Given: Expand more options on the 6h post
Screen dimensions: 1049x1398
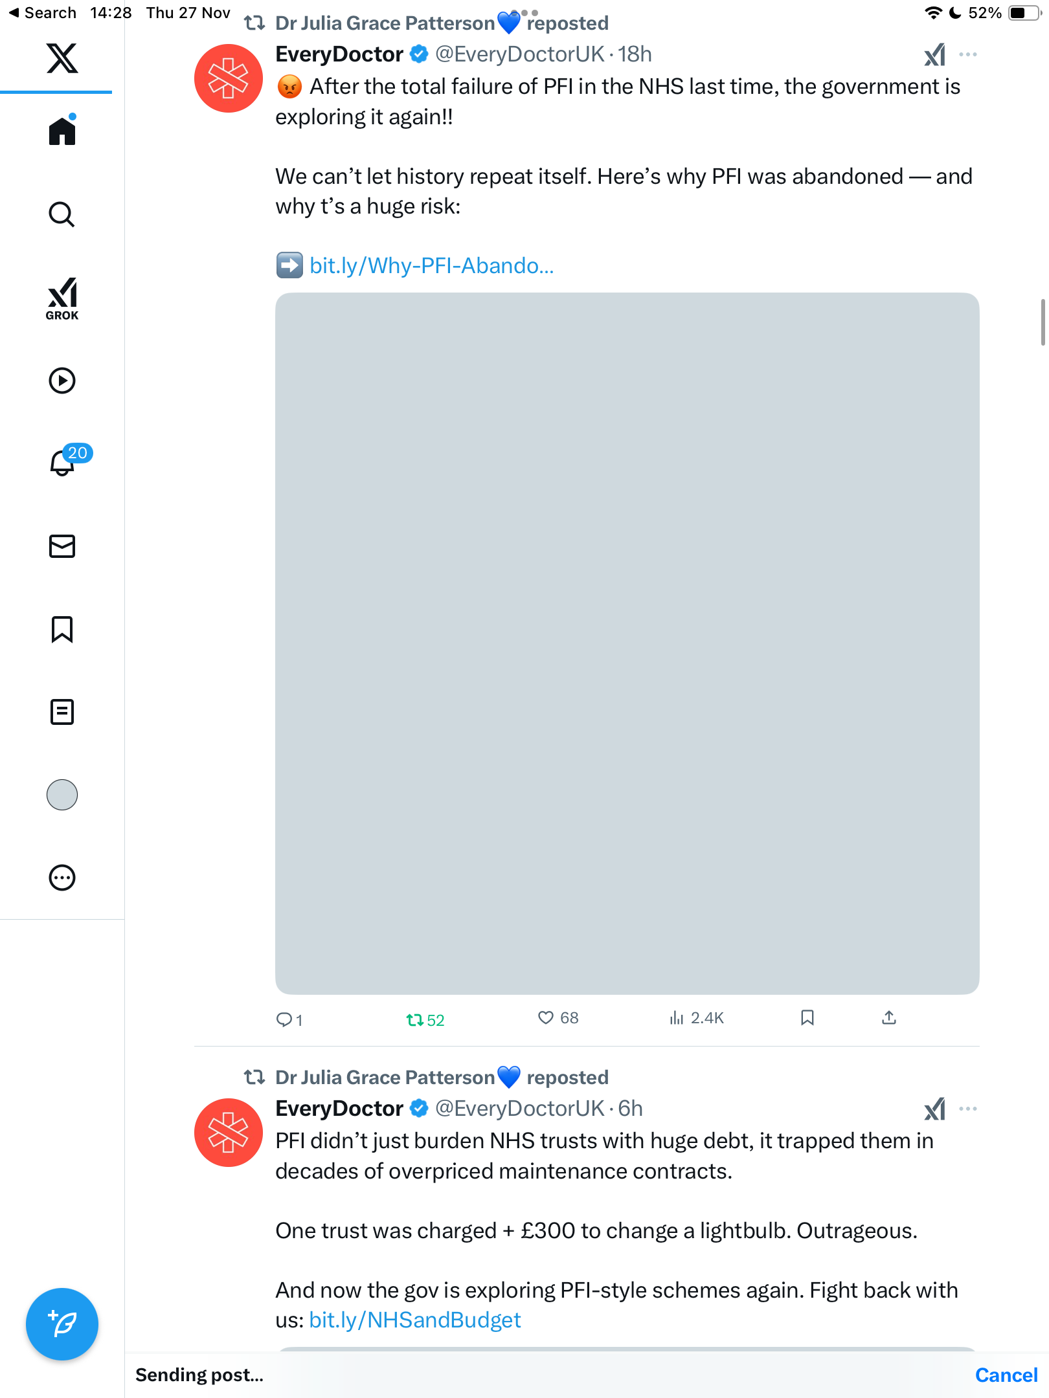Looking at the screenshot, I should click(968, 1109).
